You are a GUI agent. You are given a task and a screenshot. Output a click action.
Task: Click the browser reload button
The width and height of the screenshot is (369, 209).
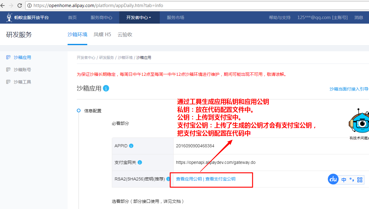point(19,5)
